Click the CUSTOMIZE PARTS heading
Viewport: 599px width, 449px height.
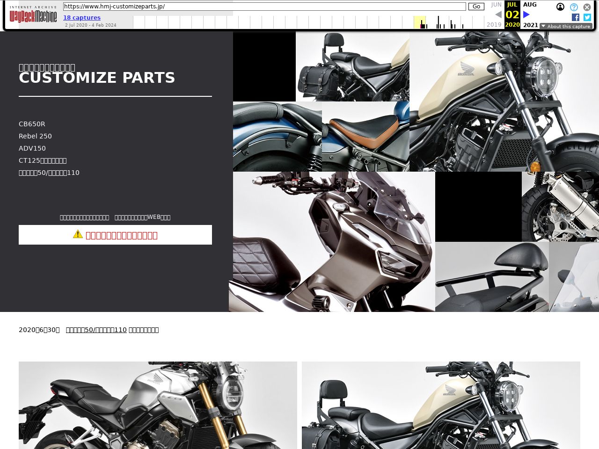[x=97, y=78]
